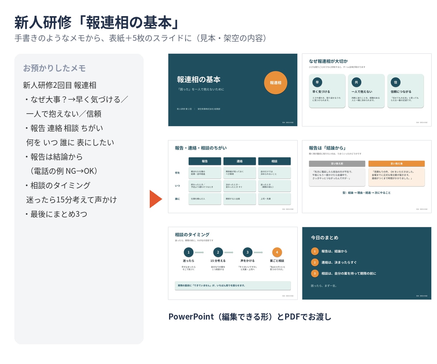Select the 信頼につながる card
The width and height of the screenshot is (437, 364).
click(406, 91)
